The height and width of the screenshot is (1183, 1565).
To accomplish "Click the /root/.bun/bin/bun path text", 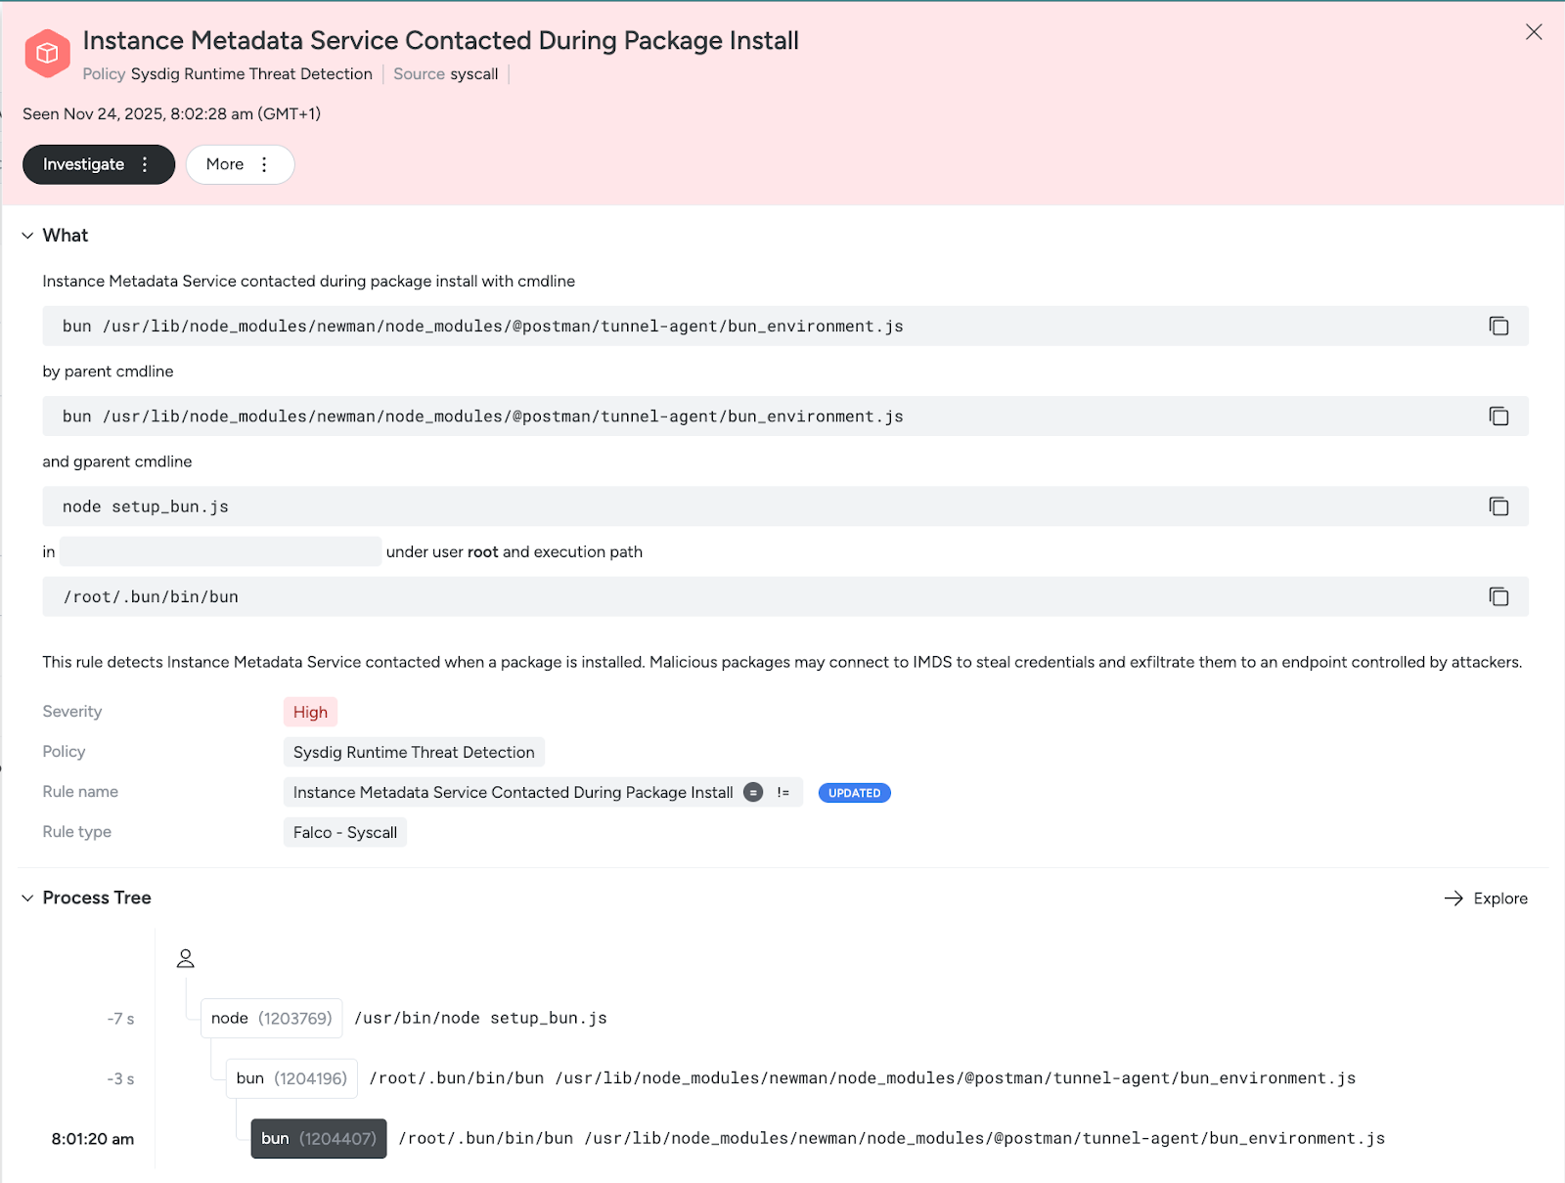I will click(151, 596).
